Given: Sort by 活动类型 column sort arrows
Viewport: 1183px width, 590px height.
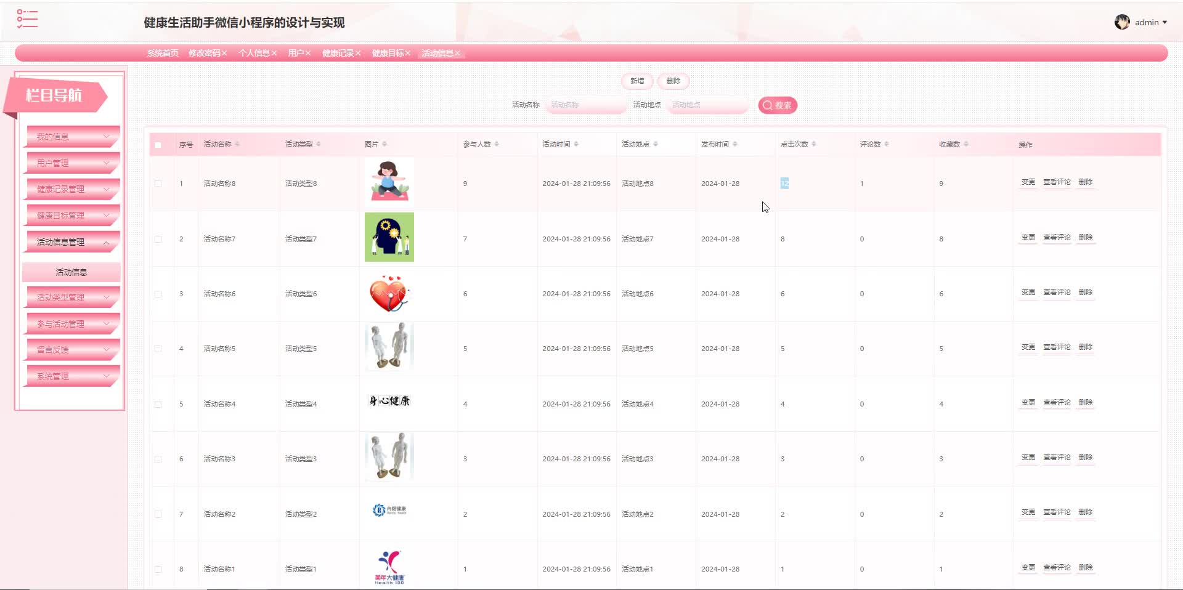Looking at the screenshot, I should (x=319, y=144).
